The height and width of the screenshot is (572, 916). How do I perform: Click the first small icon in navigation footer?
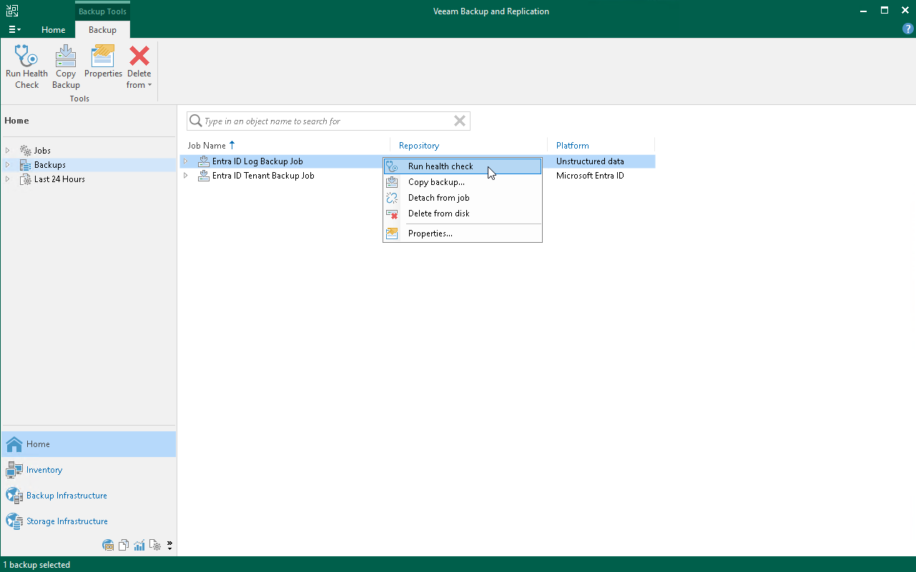coord(108,546)
